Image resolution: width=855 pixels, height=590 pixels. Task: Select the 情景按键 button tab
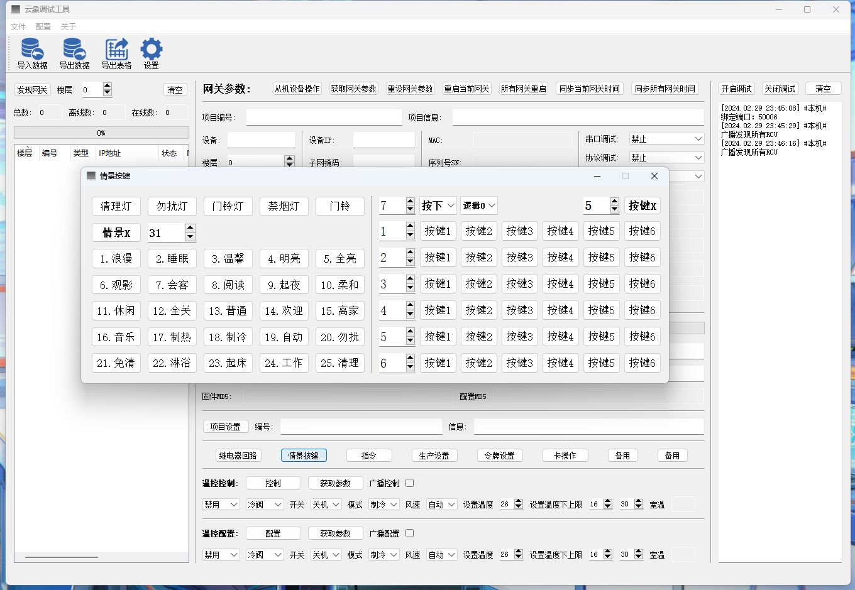pyautogui.click(x=304, y=456)
